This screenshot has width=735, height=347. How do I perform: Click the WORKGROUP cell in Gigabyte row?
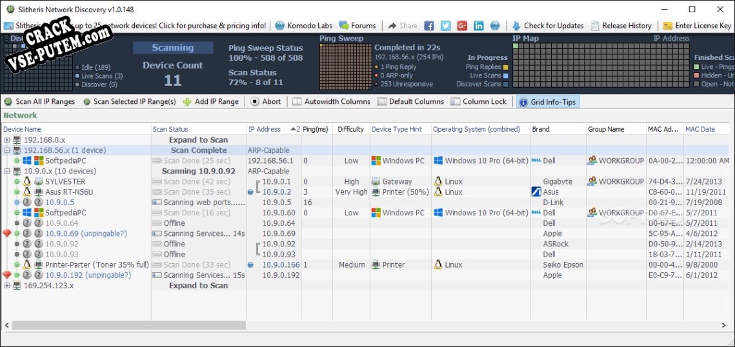pos(616,182)
